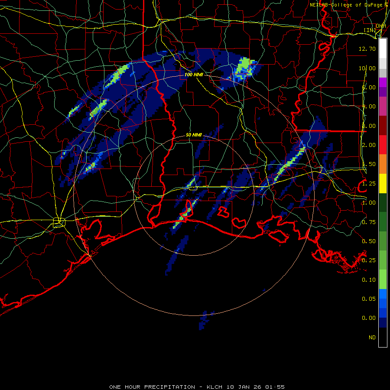Click the yellow swatch beside 1.25
Image resolution: width=390 pixels, height=390 pixels.
(383, 184)
